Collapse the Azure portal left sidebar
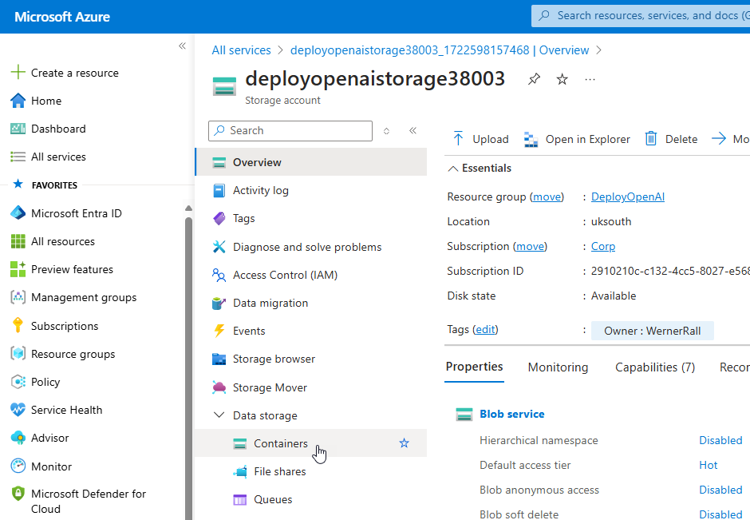The width and height of the screenshot is (750, 520). tap(182, 46)
